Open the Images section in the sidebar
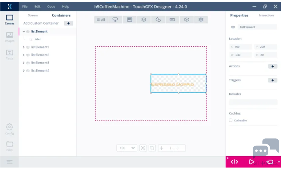The height and width of the screenshot is (169, 282). point(10,37)
